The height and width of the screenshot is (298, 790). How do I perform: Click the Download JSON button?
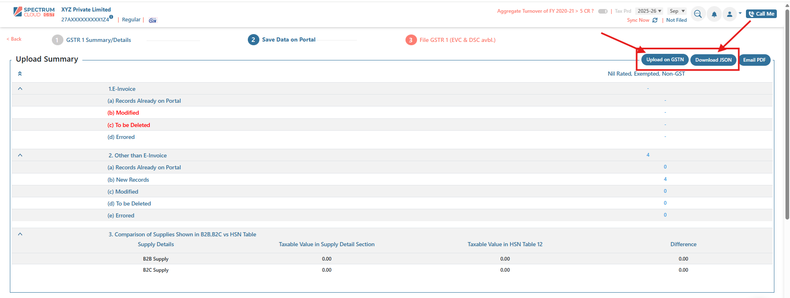(x=713, y=60)
